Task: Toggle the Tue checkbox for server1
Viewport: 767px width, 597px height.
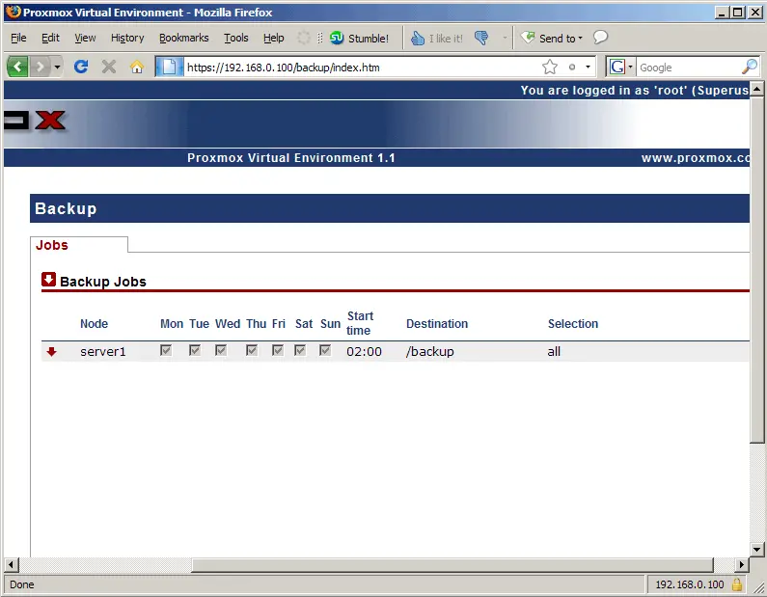Action: pyautogui.click(x=195, y=350)
